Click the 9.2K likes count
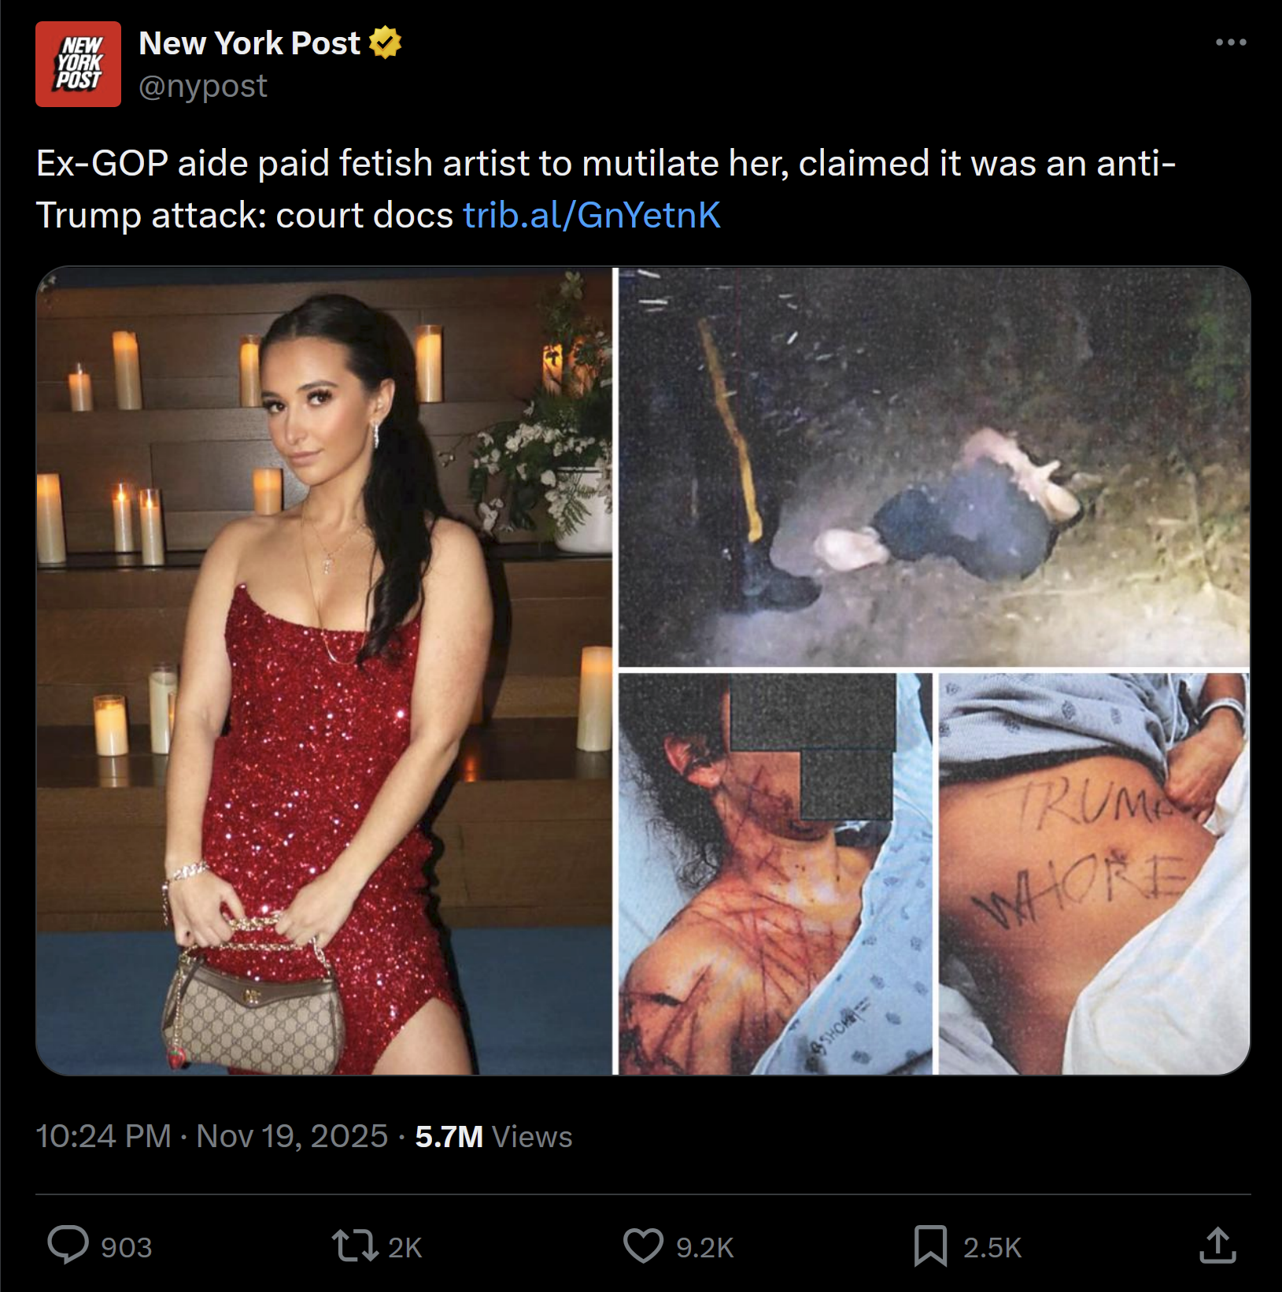This screenshot has width=1282, height=1292. click(x=704, y=1247)
